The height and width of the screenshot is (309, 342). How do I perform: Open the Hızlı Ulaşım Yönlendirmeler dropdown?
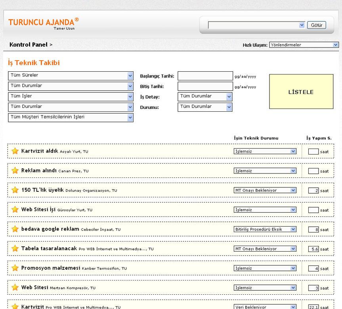coord(304,45)
